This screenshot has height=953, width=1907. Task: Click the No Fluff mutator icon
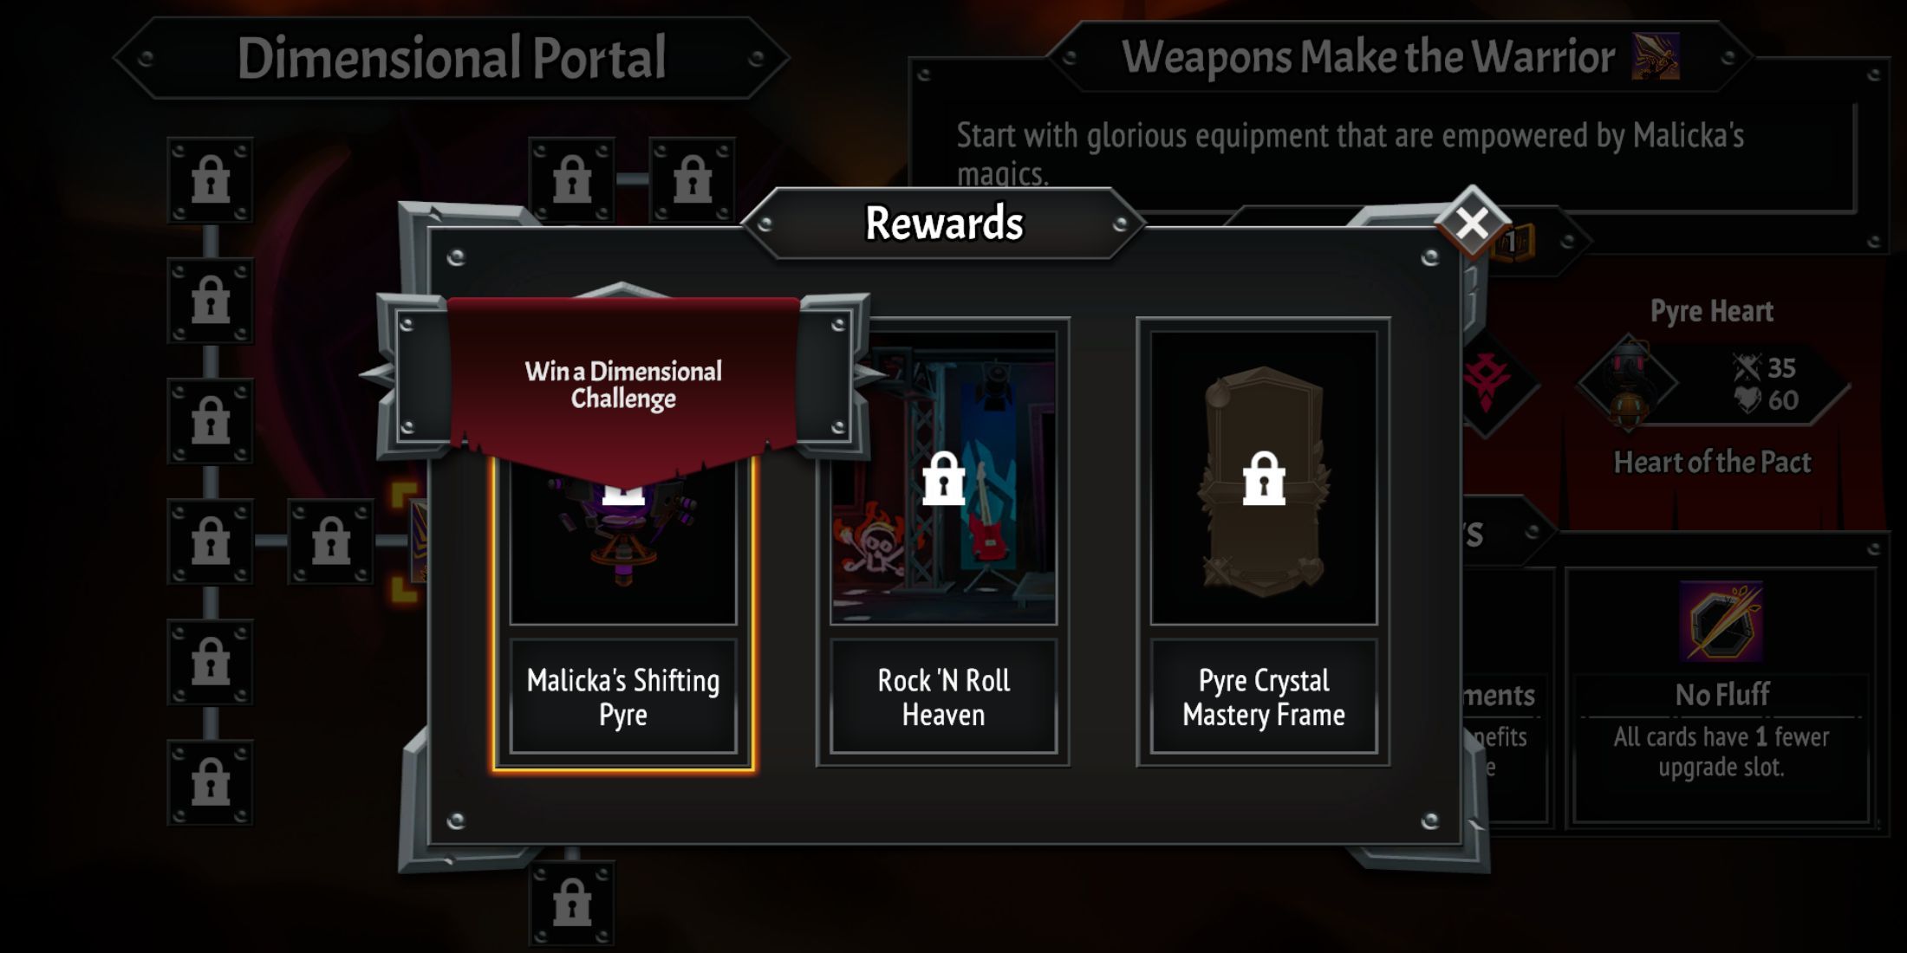pos(1722,620)
